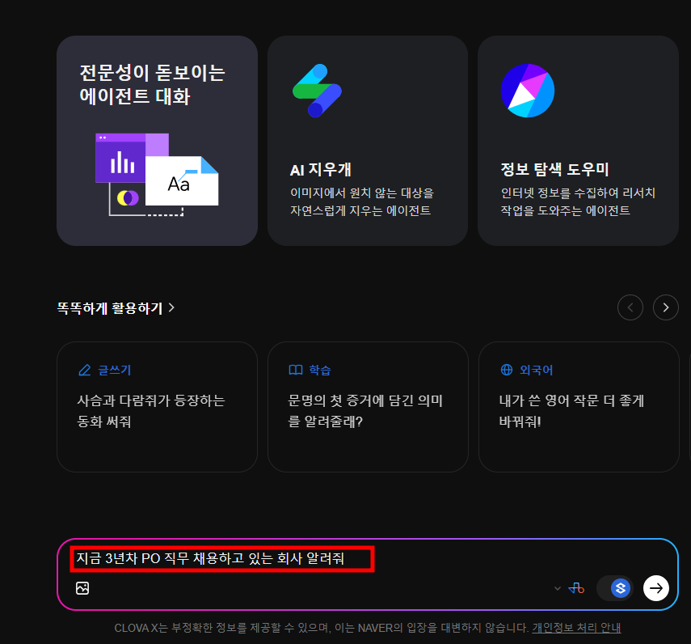The height and width of the screenshot is (644, 691).
Task: Open the 똑똑하게 활용하기 section link
Action: click(116, 308)
